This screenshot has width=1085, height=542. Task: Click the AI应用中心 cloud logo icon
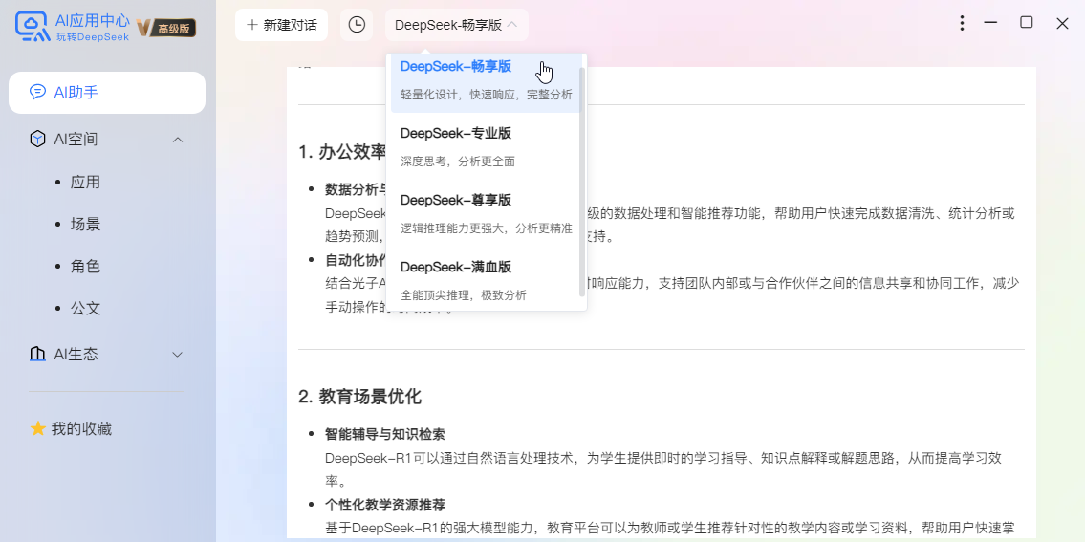click(x=33, y=27)
